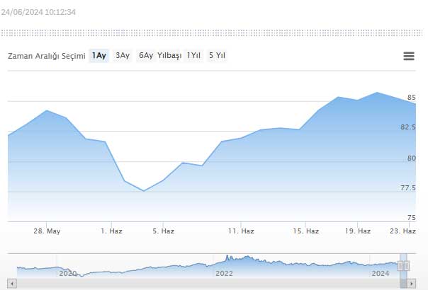Choose the 6Ay range option
This screenshot has height=290, width=428.
tap(146, 56)
